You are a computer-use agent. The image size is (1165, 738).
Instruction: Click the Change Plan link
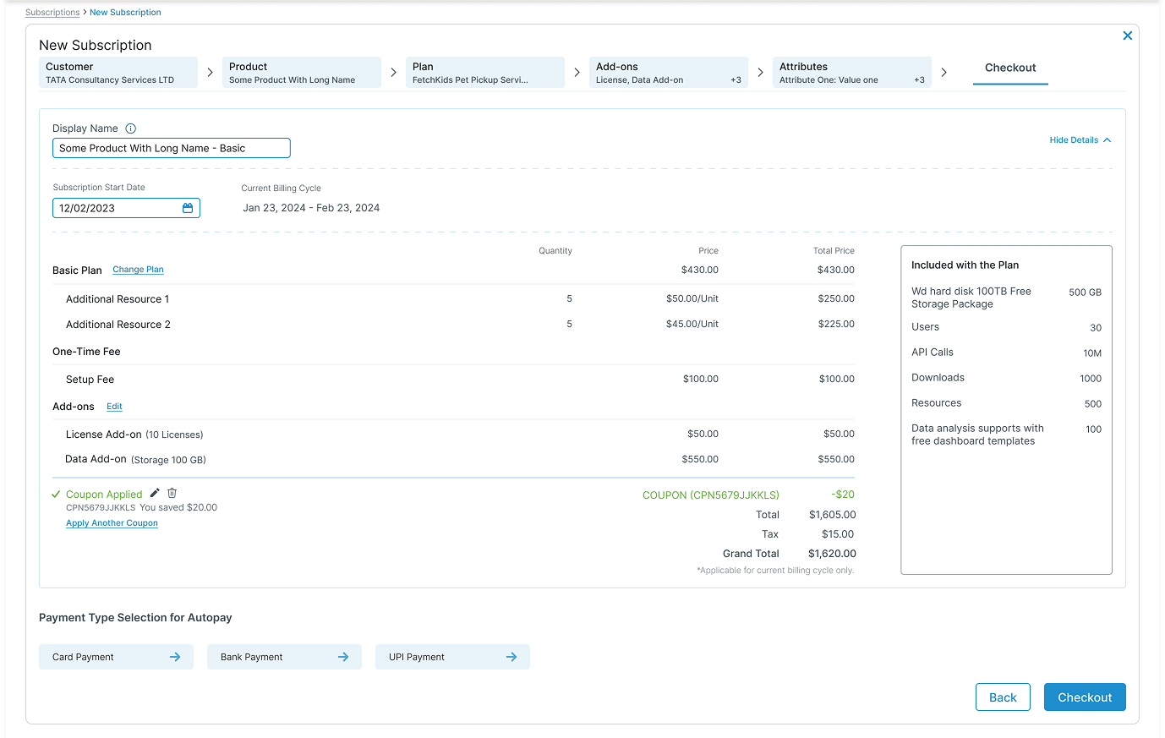[138, 270]
